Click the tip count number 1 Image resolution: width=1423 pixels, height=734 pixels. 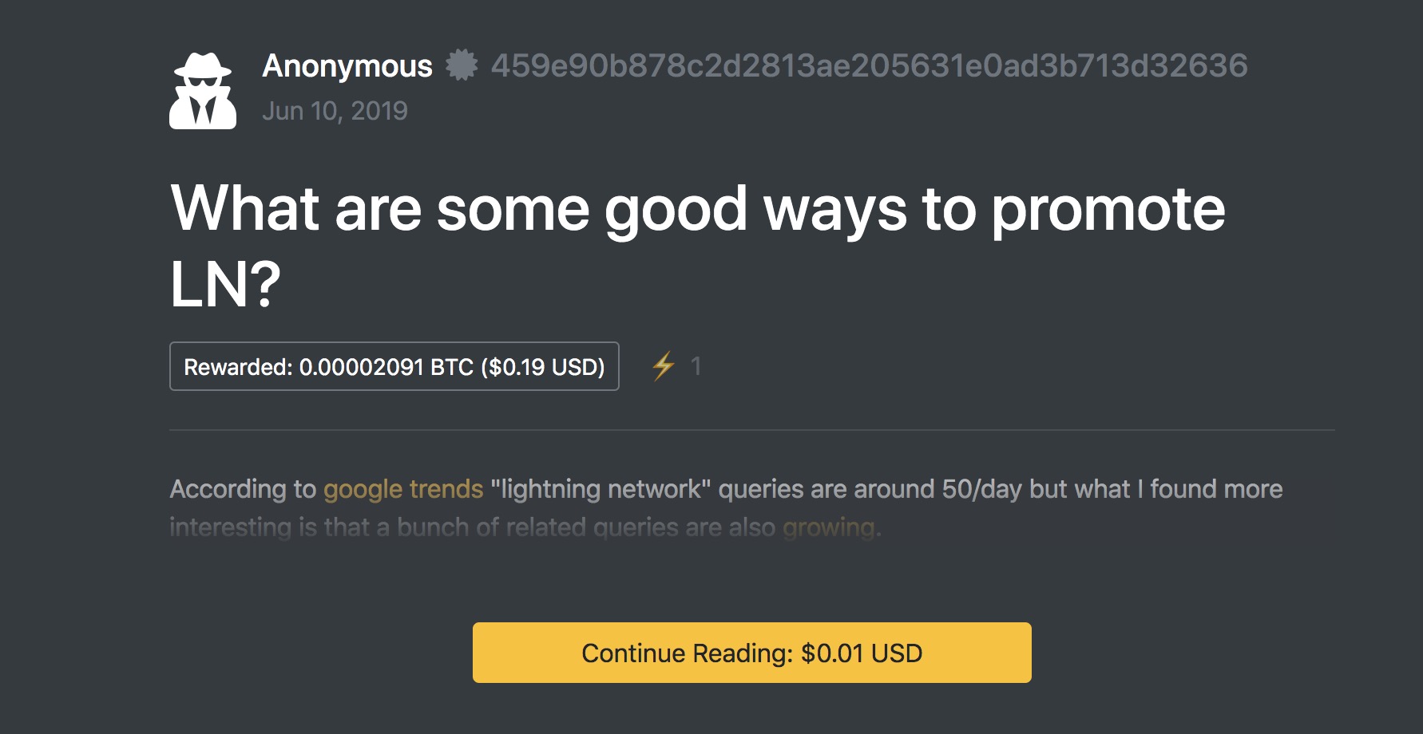(x=696, y=366)
